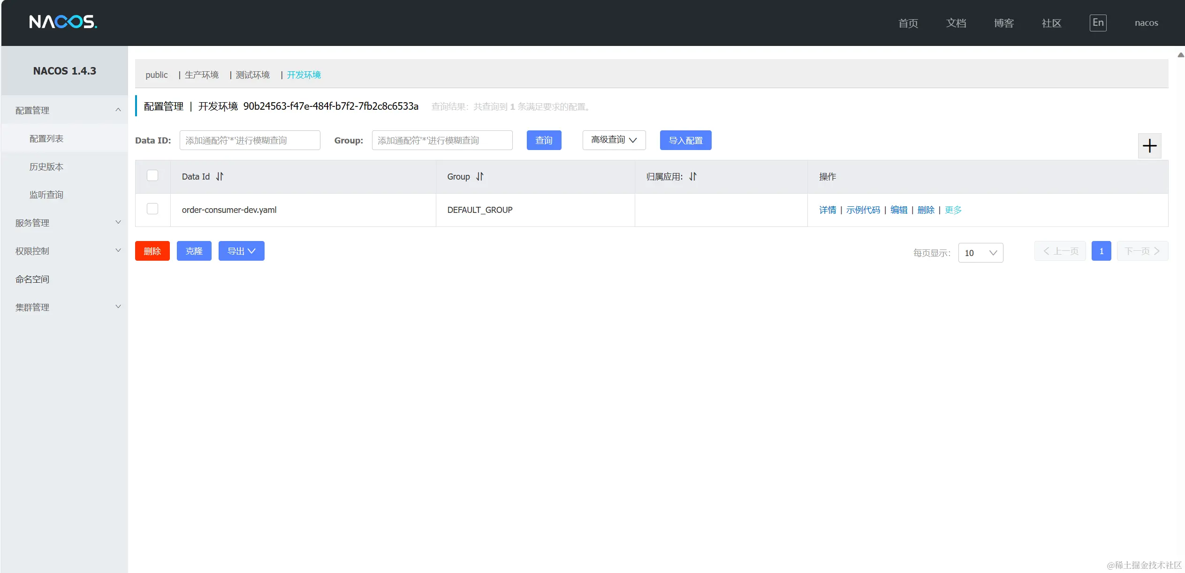Click the plus icon to create configuration
Image resolution: width=1185 pixels, height=573 pixels.
1149,146
